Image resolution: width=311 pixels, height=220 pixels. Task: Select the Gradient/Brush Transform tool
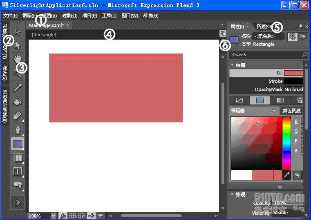18,116
